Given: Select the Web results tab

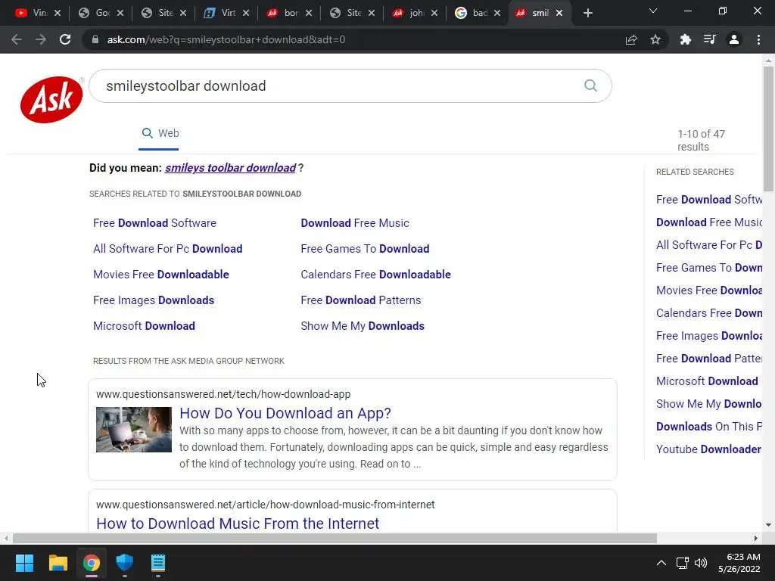Looking at the screenshot, I should 159,133.
